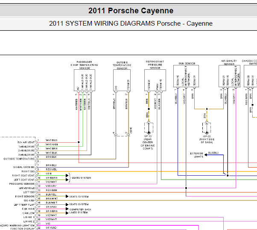
Task: Click the WHT/BRN wire label at pin 3
Action: coord(52,149)
